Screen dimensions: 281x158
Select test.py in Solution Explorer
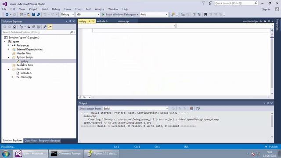pyautogui.click(x=25, y=61)
